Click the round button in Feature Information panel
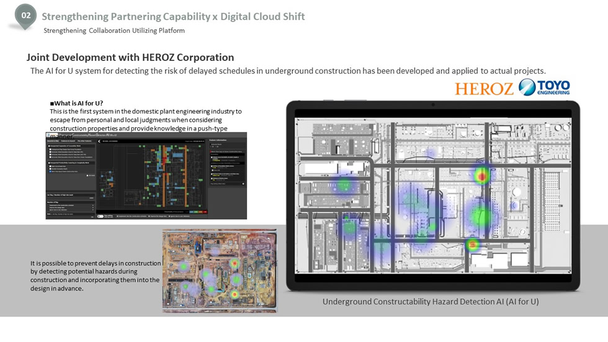The image size is (608, 342). 243,184
